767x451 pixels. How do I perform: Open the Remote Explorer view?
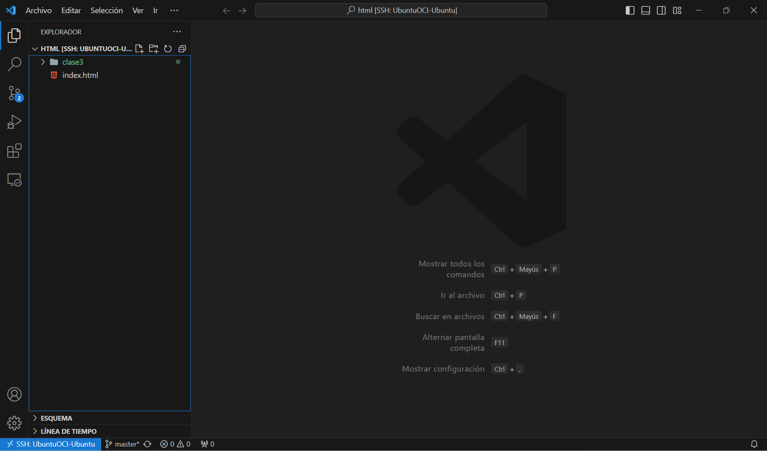[14, 180]
